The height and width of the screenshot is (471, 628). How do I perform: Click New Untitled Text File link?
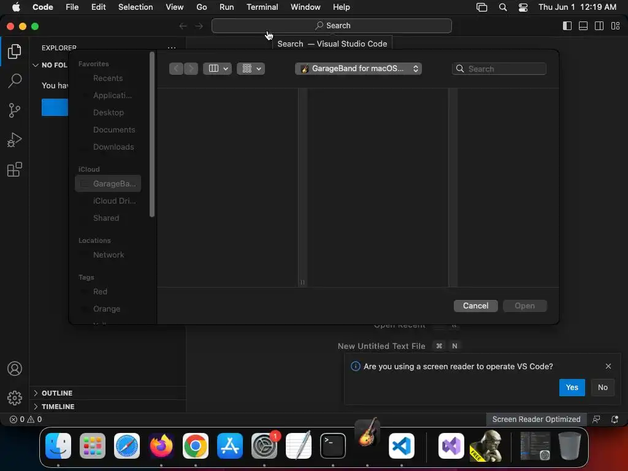click(381, 346)
